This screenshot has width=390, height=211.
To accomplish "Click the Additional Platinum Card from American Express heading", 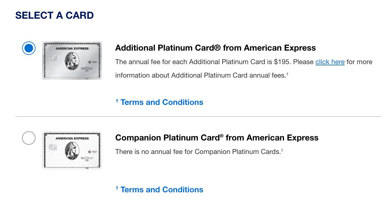I will click(216, 48).
